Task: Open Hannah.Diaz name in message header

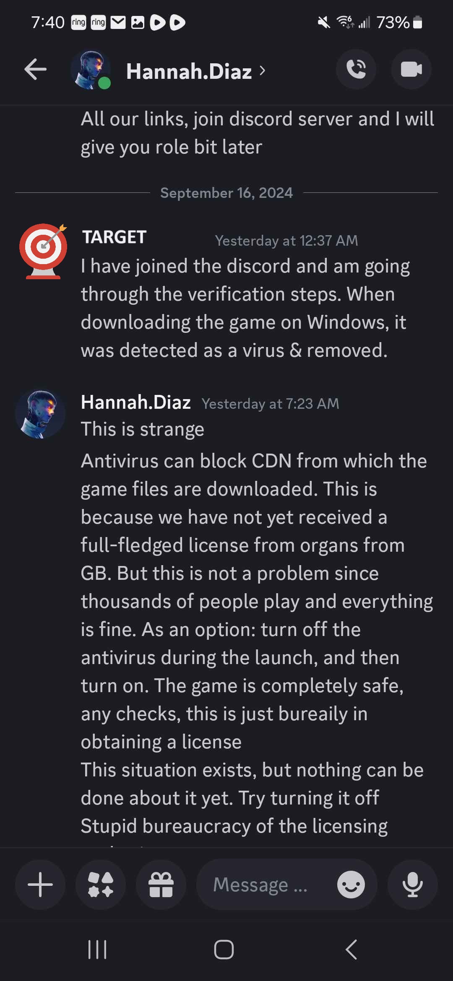Action: 136,402
